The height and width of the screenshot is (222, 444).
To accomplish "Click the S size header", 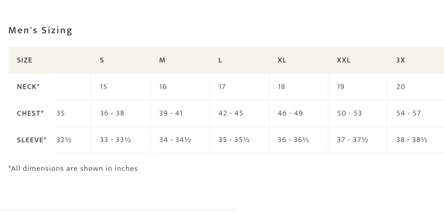I will click(102, 60).
